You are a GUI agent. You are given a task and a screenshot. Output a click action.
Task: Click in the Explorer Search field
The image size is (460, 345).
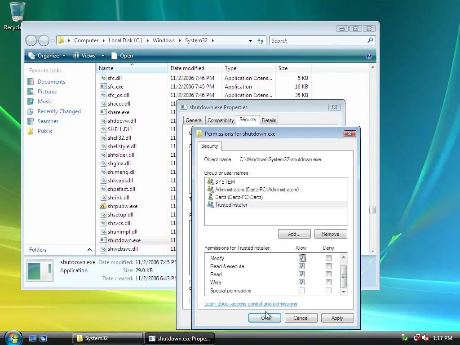click(318, 40)
